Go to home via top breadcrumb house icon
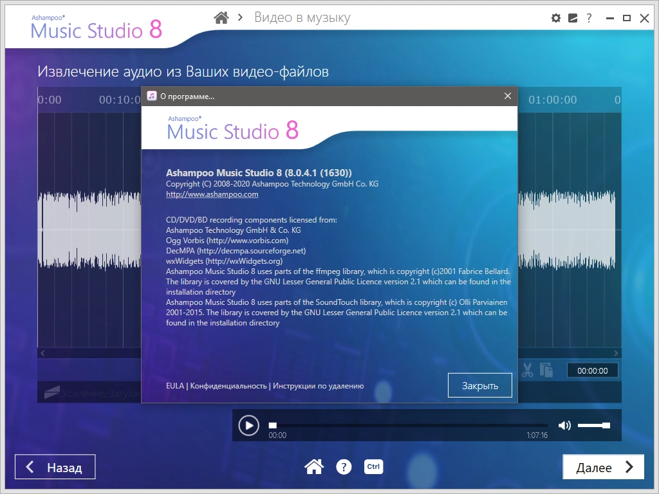 221,17
